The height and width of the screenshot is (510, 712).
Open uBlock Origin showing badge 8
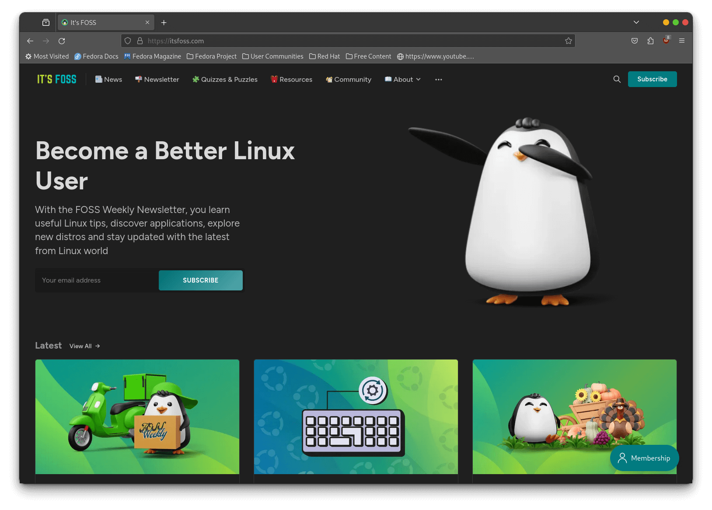pyautogui.click(x=666, y=41)
